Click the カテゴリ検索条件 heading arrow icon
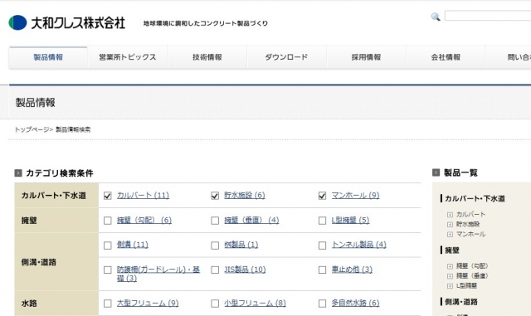 [18, 173]
